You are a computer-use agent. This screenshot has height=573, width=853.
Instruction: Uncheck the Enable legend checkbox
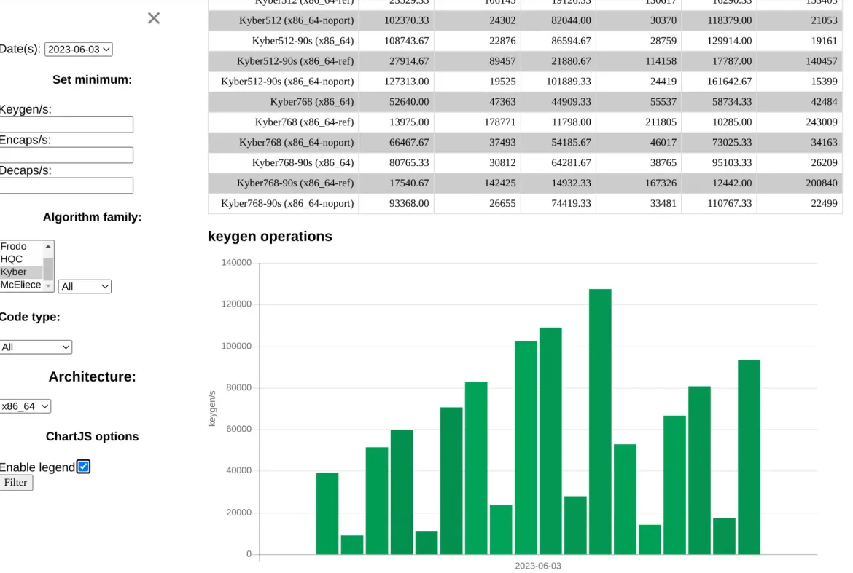coord(83,467)
